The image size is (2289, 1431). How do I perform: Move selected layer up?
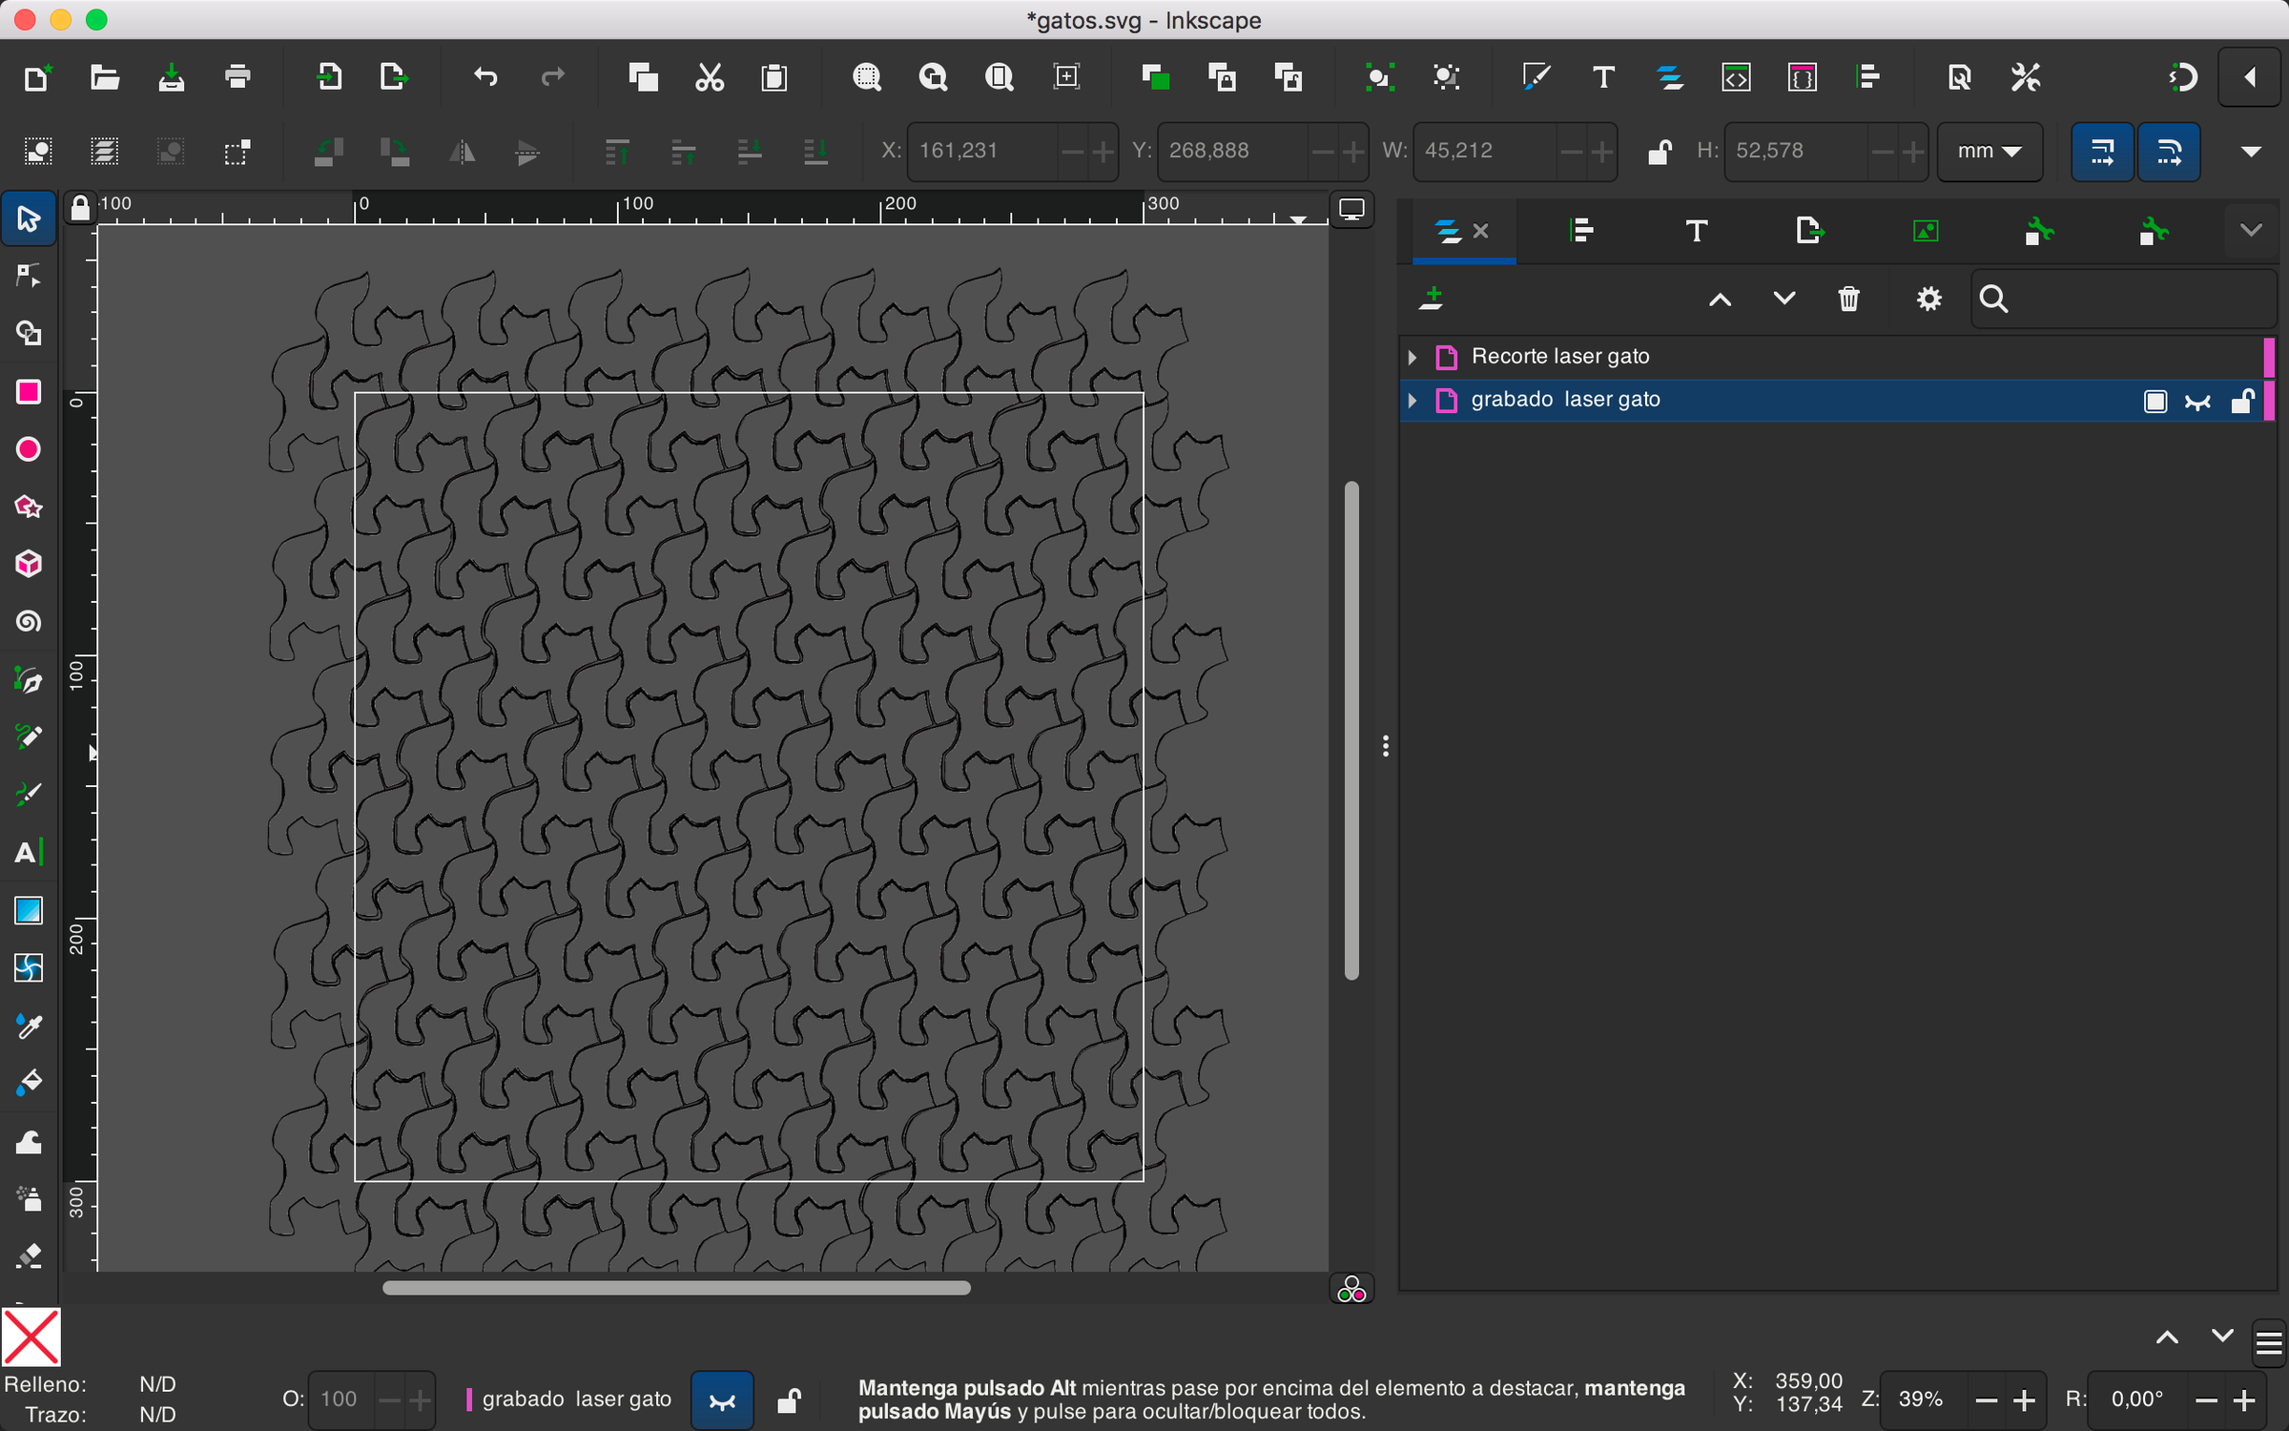1720,300
